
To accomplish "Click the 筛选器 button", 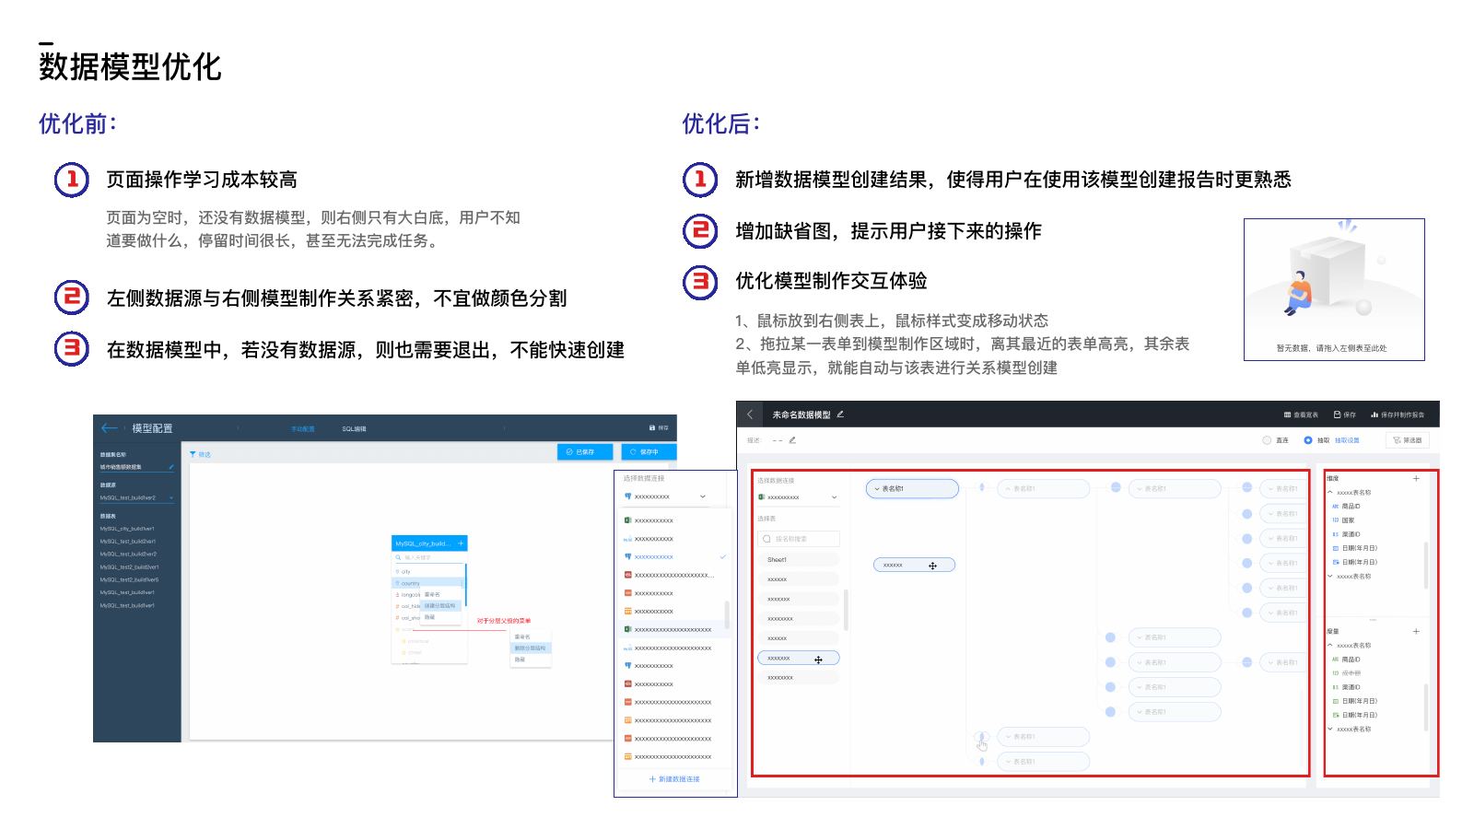I will [x=1407, y=440].
